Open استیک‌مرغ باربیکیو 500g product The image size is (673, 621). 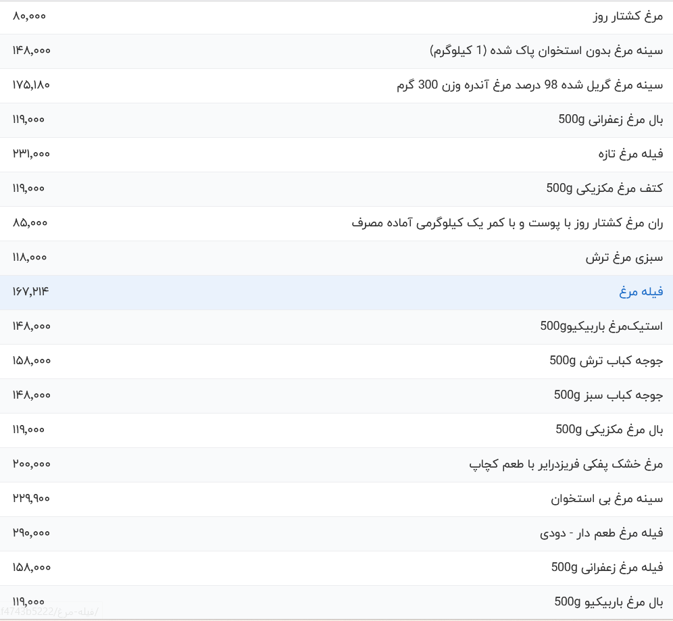click(x=602, y=326)
